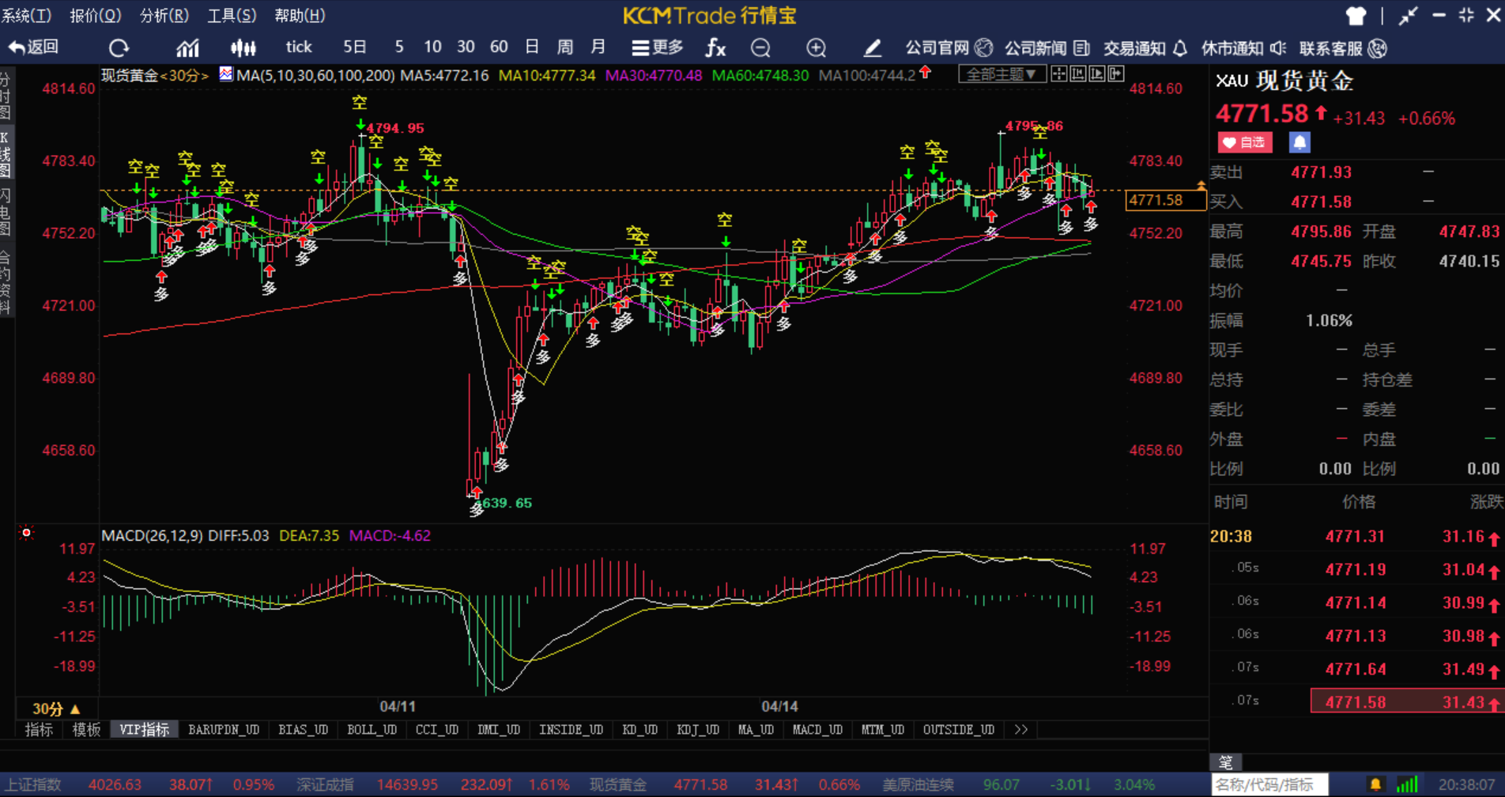1505x797 pixels.
Task: Expand the 30分 period selector
Action: click(56, 708)
